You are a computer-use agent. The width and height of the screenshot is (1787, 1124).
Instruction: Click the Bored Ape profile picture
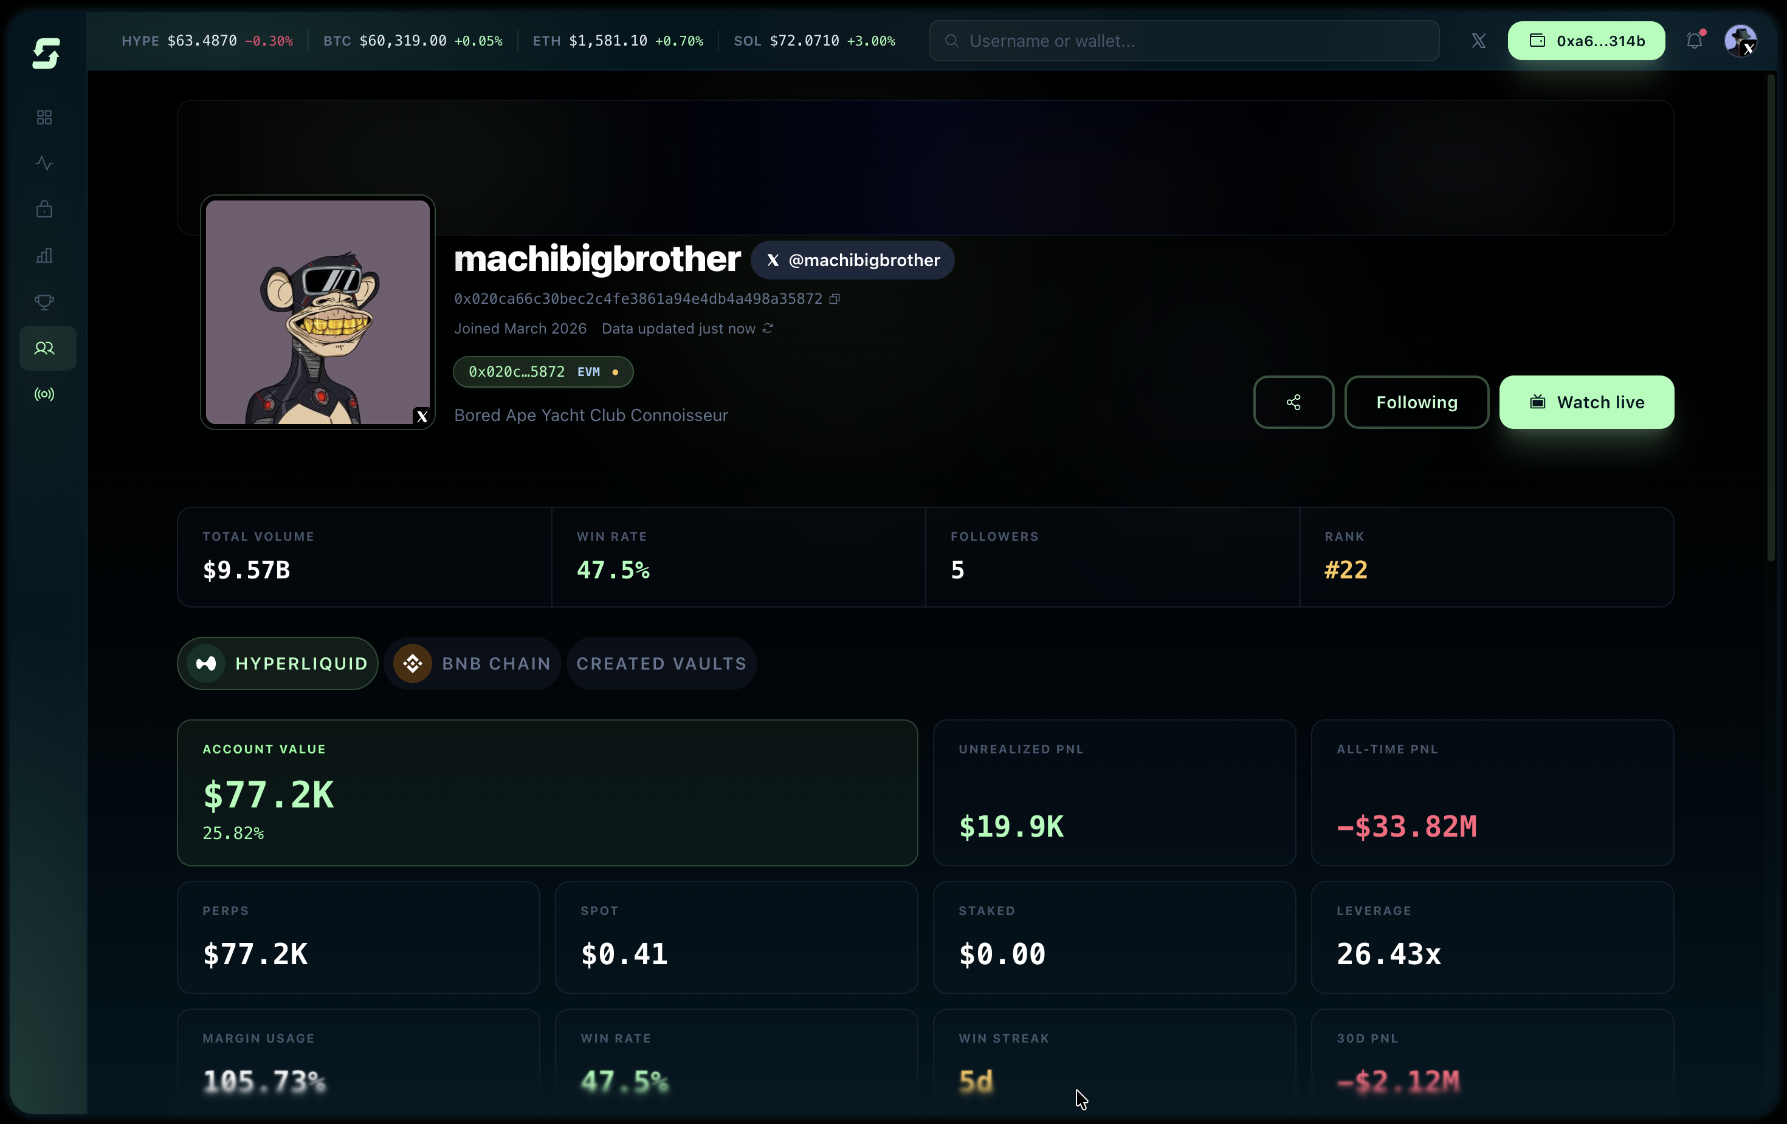click(318, 312)
